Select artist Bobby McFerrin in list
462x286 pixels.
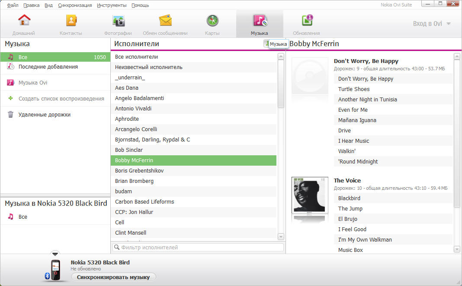coord(193,160)
